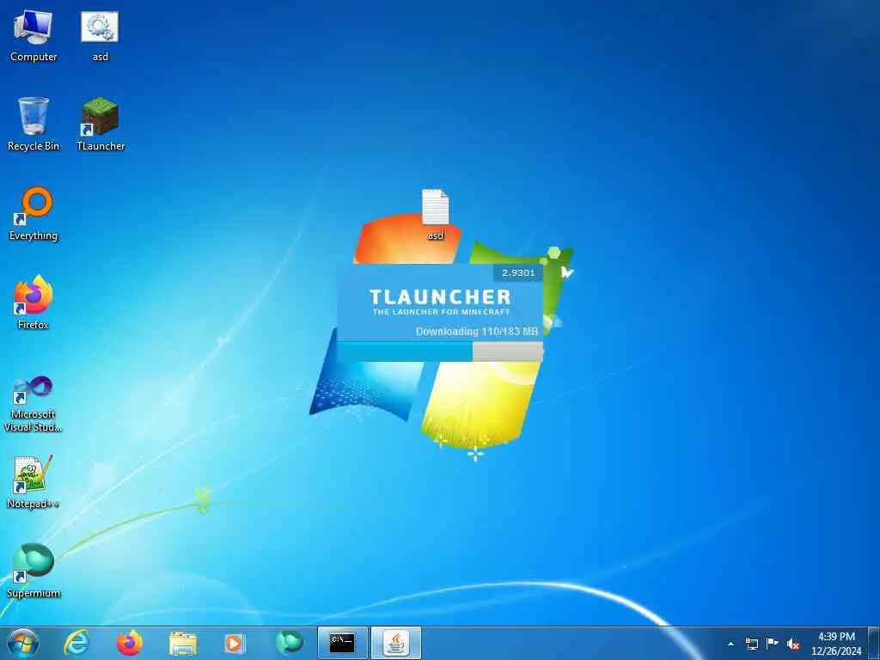Open Windows Explorer from taskbar
The image size is (880, 660).
click(x=183, y=644)
